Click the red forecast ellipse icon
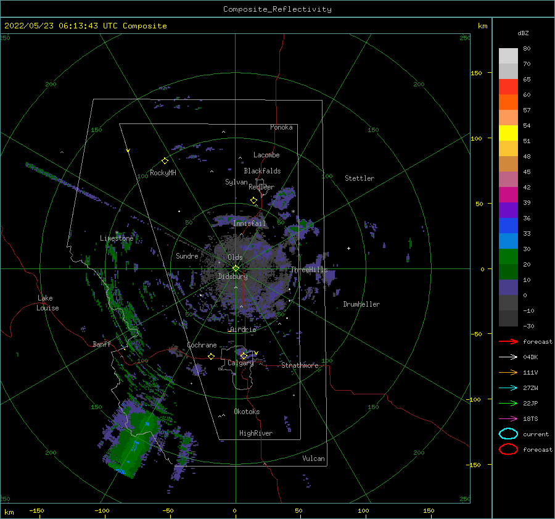The height and width of the screenshot is (519, 555). coord(508,449)
